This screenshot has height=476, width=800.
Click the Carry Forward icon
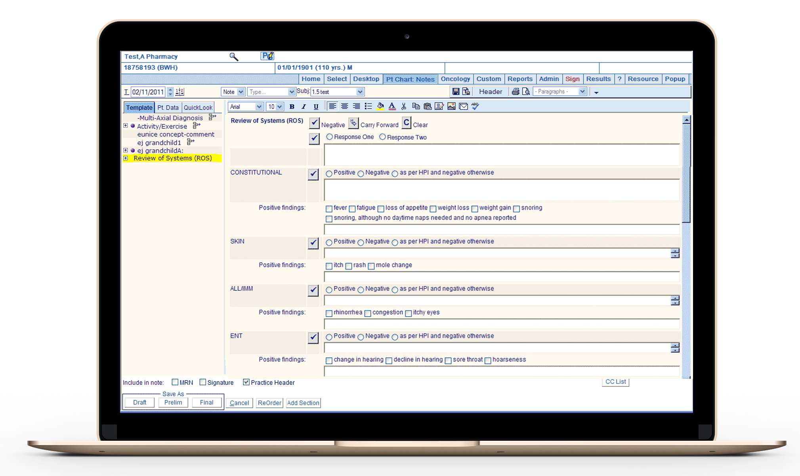353,123
